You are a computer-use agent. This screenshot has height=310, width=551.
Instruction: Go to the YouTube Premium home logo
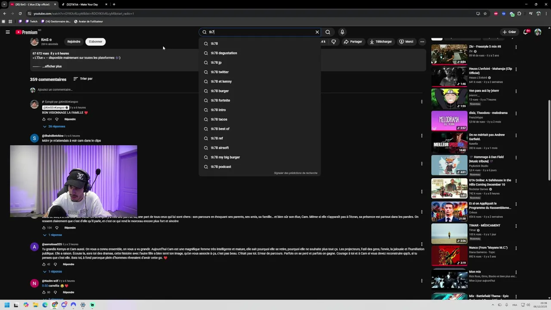27,32
